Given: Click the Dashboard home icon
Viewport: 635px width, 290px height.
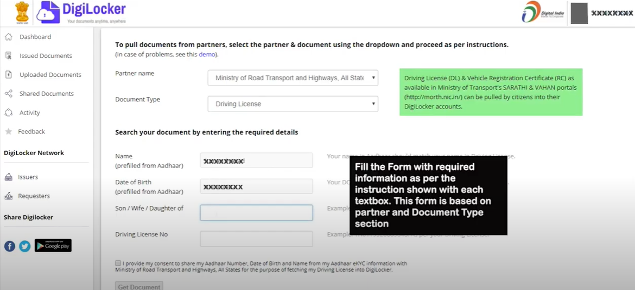Looking at the screenshot, I should coord(9,37).
